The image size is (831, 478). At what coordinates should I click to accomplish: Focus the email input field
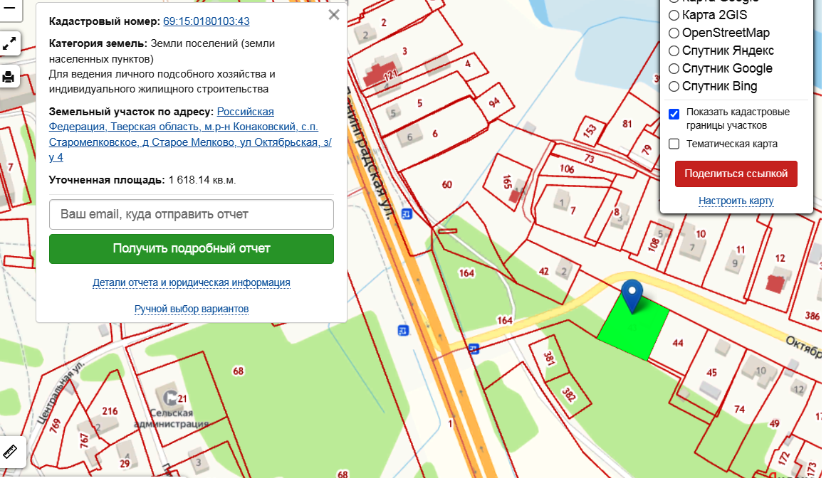pos(192,214)
